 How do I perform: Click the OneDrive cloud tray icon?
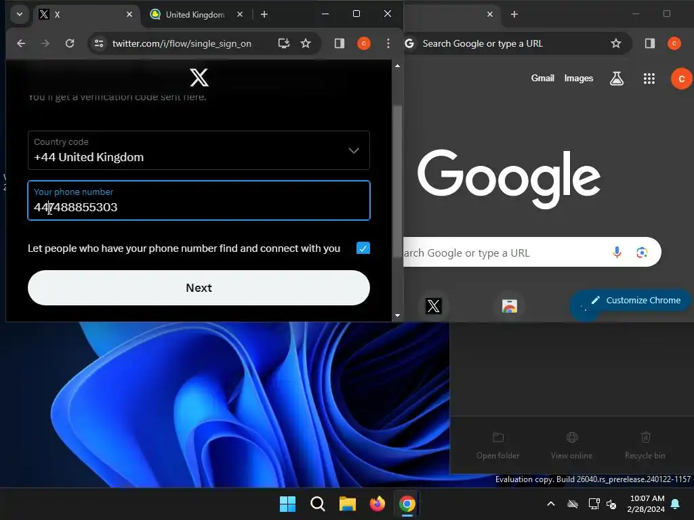point(573,504)
